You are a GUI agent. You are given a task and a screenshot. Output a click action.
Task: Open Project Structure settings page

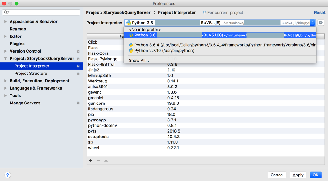[x=31, y=74]
